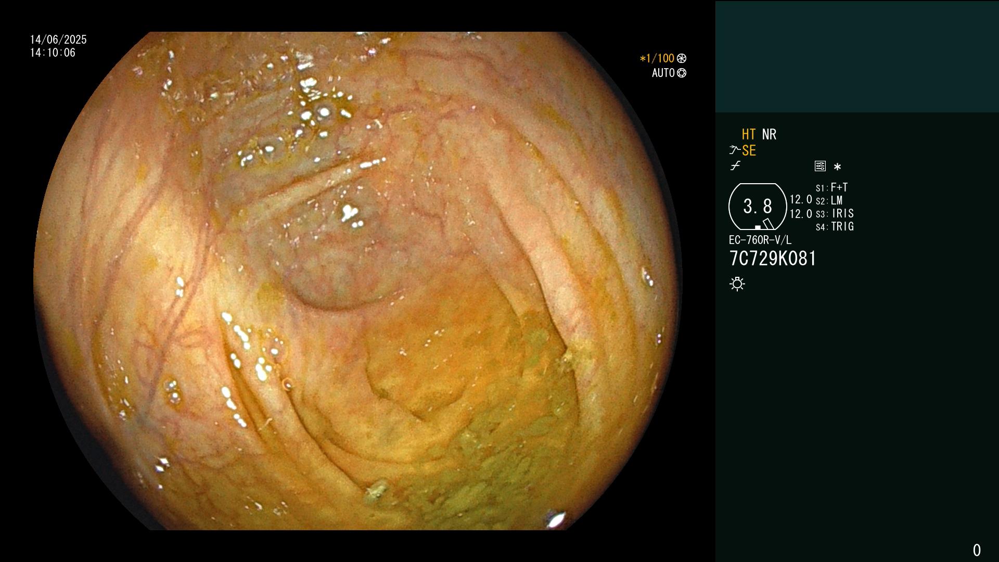Click the iris icon next to AUTO
Screen dimensions: 999x562
(x=682, y=73)
